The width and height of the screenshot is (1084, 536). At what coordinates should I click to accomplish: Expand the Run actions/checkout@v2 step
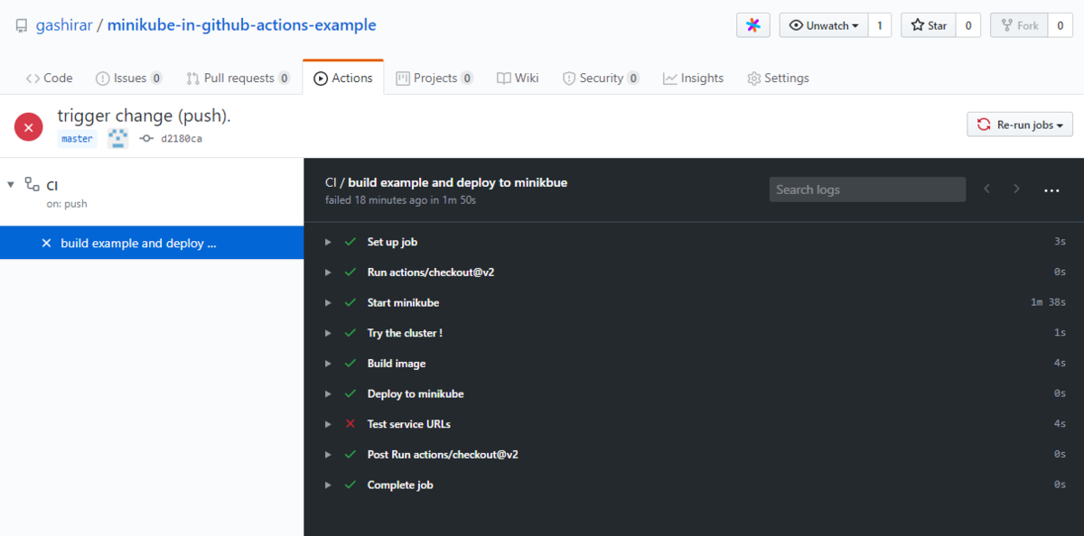click(x=329, y=273)
